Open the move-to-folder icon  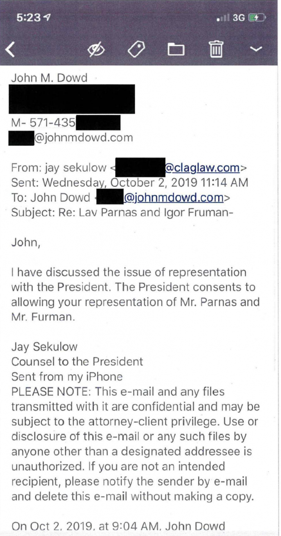[176, 50]
